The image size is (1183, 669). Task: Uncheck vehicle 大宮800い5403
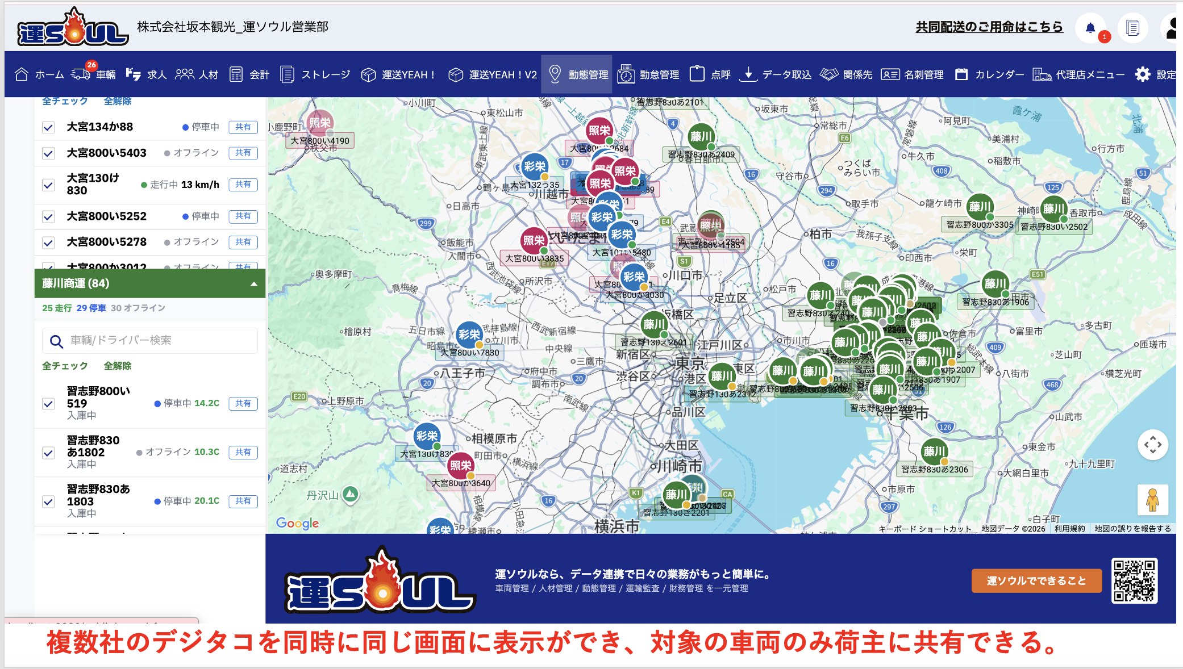click(48, 153)
